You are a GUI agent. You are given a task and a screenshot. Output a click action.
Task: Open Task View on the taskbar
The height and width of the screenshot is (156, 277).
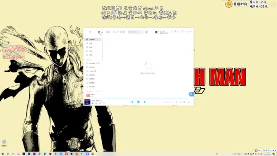(x=13, y=154)
